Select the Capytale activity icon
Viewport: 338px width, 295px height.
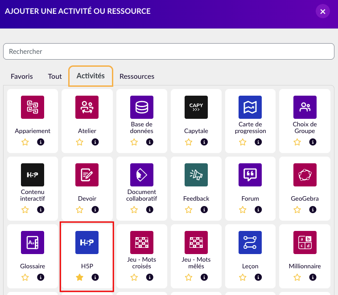196,107
